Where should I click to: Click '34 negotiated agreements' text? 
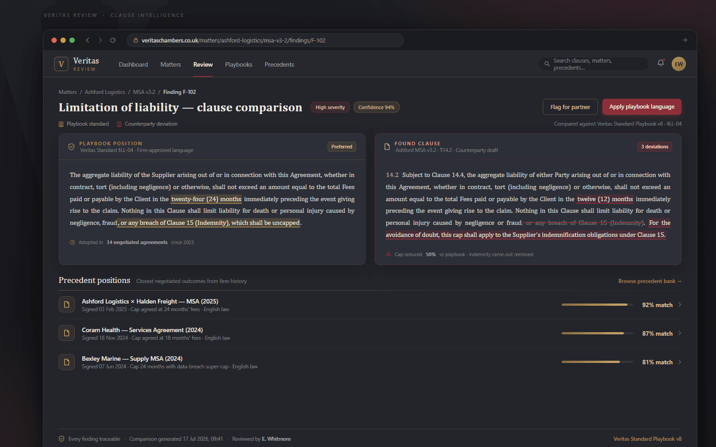point(137,242)
